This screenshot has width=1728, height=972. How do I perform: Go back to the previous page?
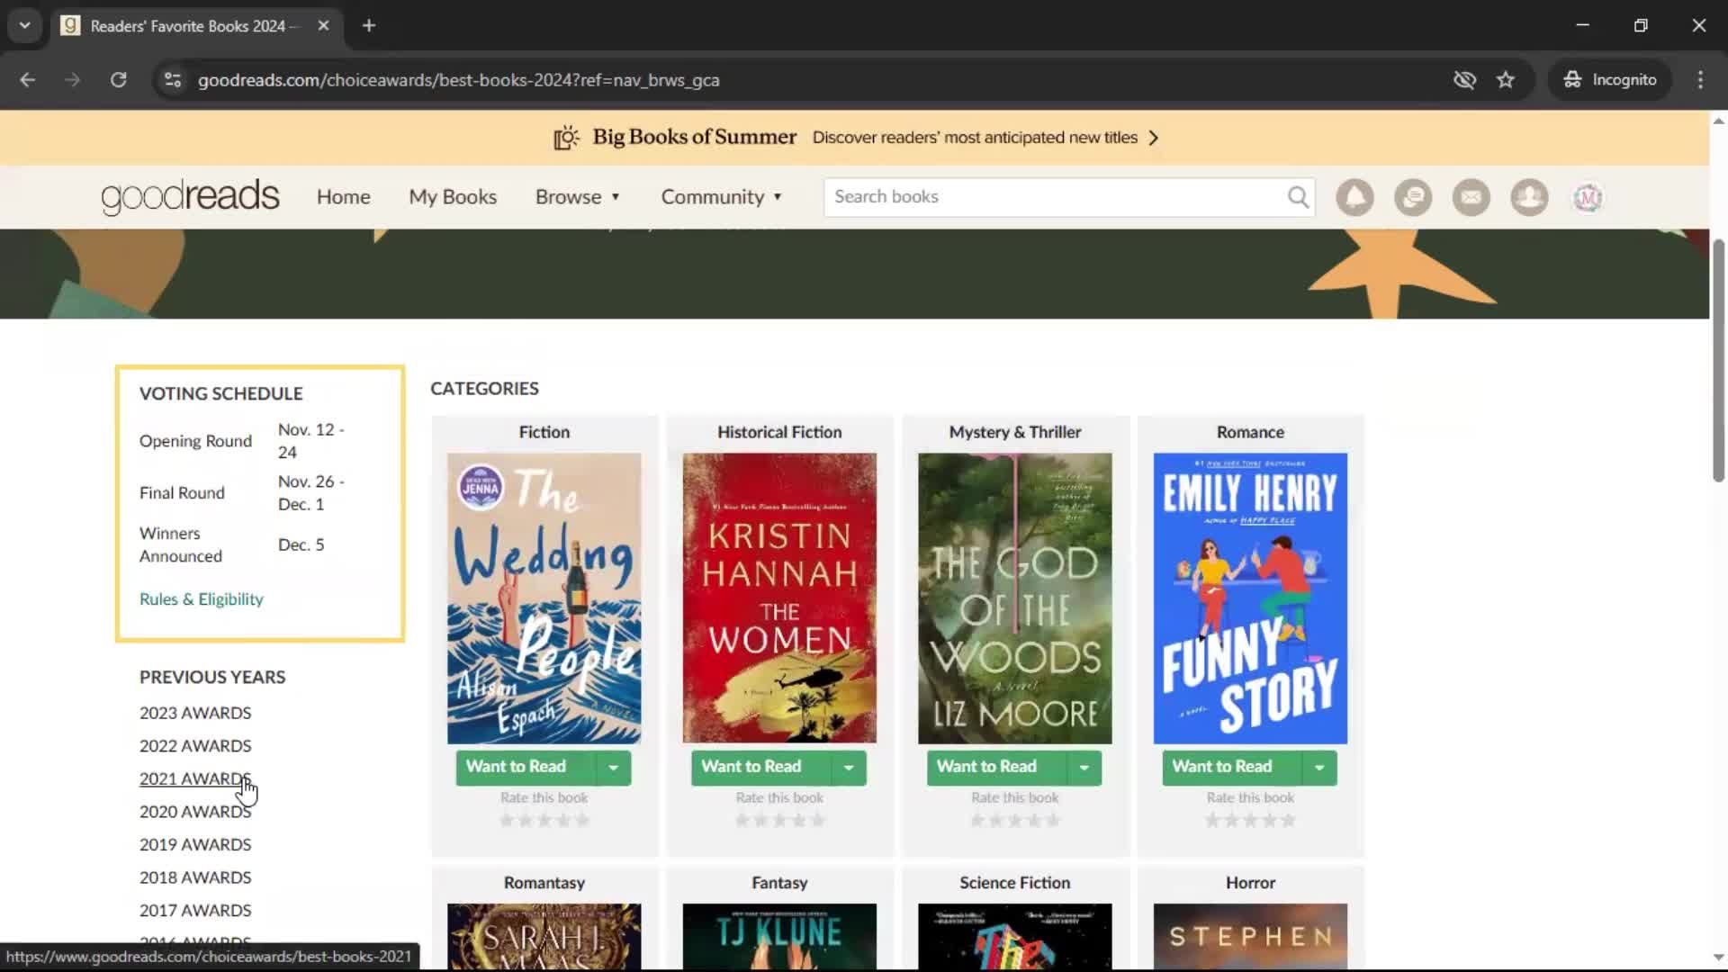(27, 79)
